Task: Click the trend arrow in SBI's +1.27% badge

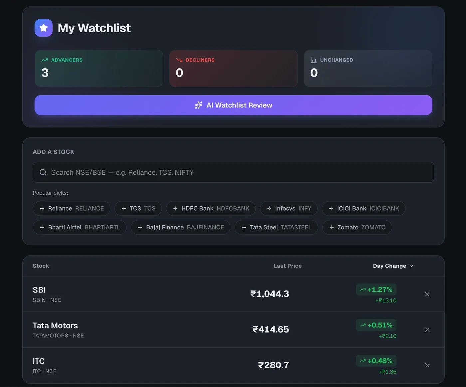Action: pyautogui.click(x=363, y=290)
